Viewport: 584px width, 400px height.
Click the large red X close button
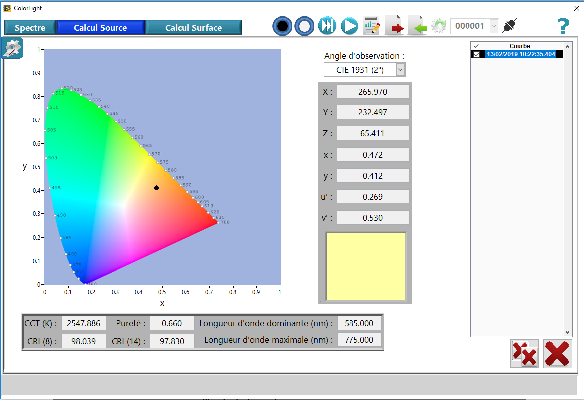(557, 354)
